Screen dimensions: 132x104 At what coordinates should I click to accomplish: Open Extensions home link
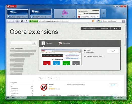click(89, 28)
